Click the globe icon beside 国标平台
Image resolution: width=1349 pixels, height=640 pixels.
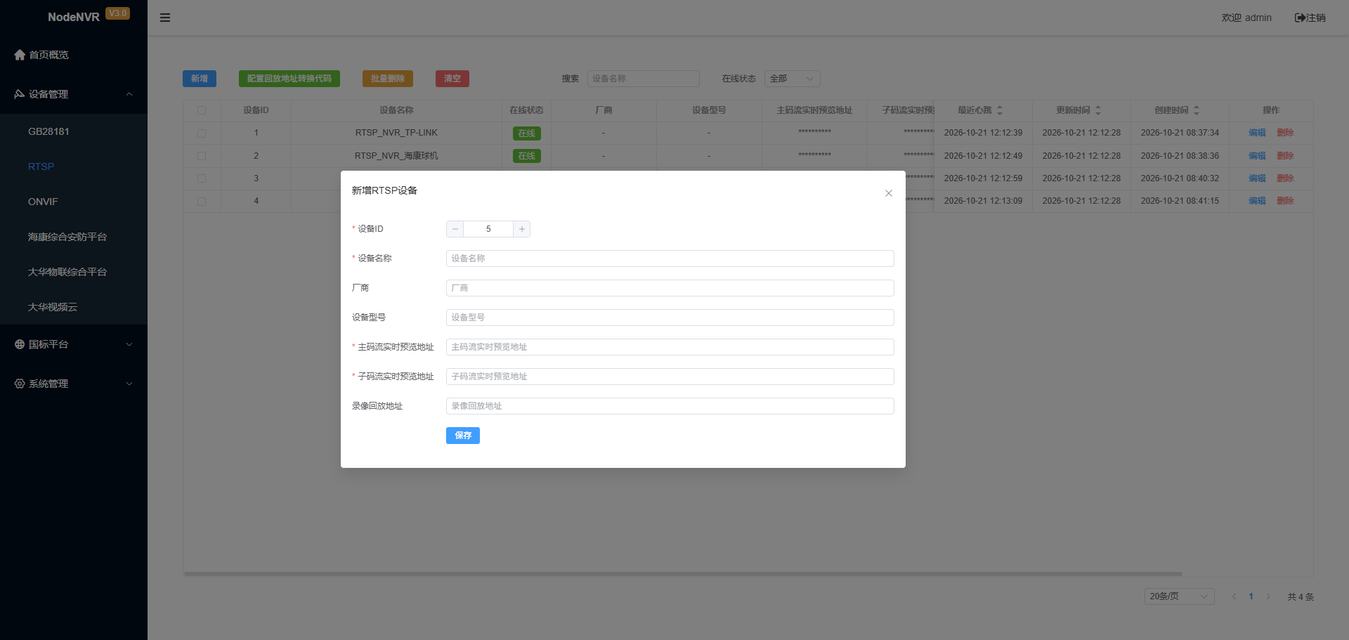[x=20, y=344]
